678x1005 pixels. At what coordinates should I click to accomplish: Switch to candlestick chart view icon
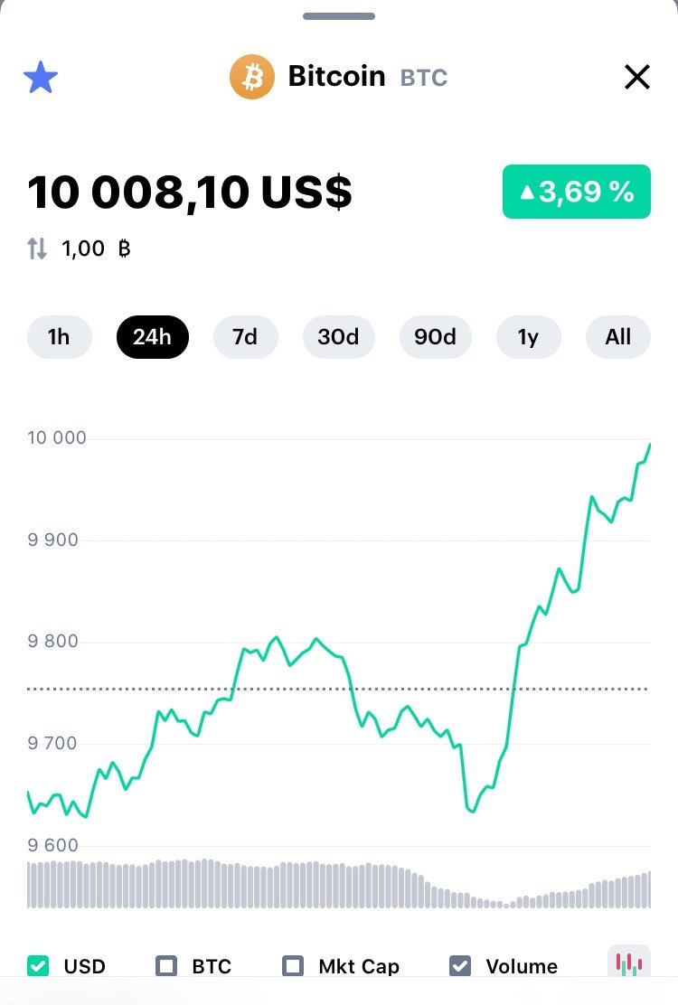pyautogui.click(x=628, y=962)
